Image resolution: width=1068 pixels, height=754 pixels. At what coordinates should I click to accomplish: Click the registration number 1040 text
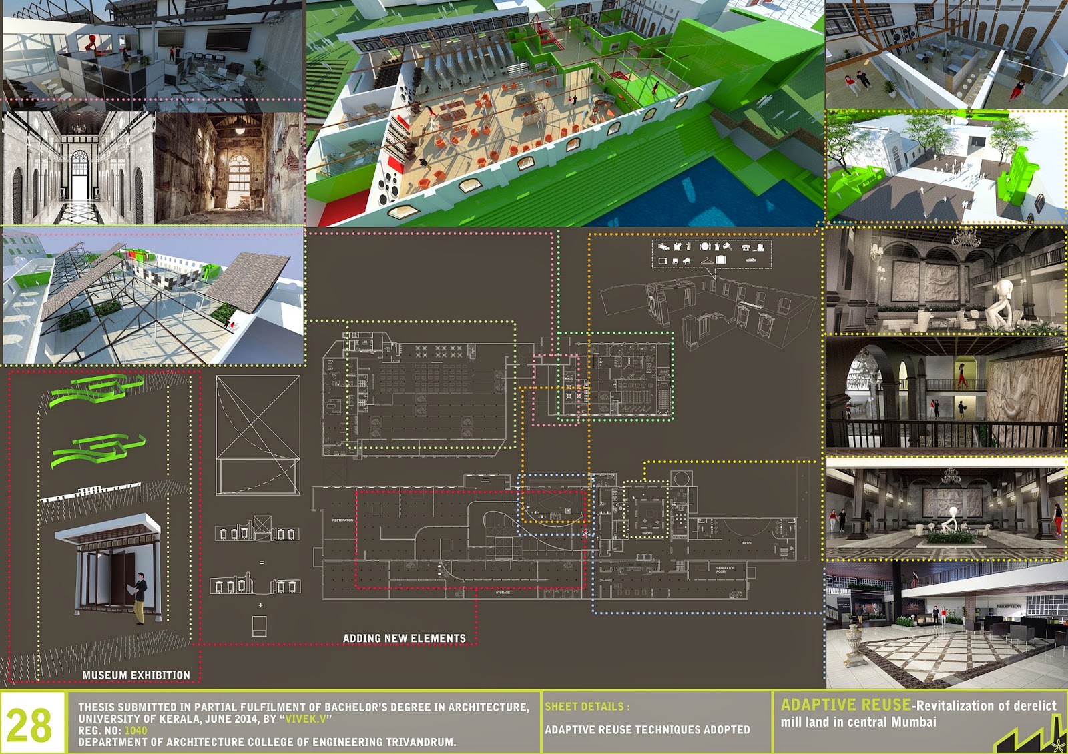tap(136, 731)
